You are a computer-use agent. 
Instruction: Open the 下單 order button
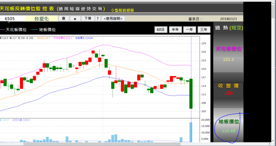88,18
